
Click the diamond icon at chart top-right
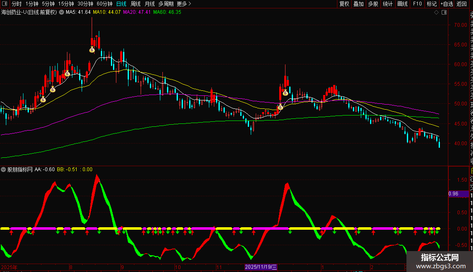436,13
